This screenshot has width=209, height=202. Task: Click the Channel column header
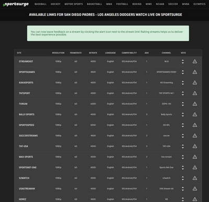click(x=166, y=53)
